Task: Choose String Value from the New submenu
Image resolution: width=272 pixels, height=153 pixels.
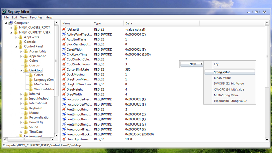Action: [x=230, y=72]
